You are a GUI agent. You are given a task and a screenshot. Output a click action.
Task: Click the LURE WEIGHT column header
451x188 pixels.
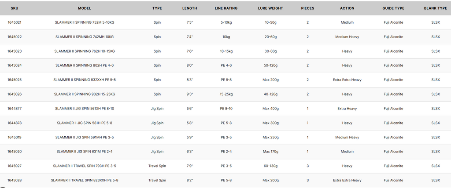270,8
